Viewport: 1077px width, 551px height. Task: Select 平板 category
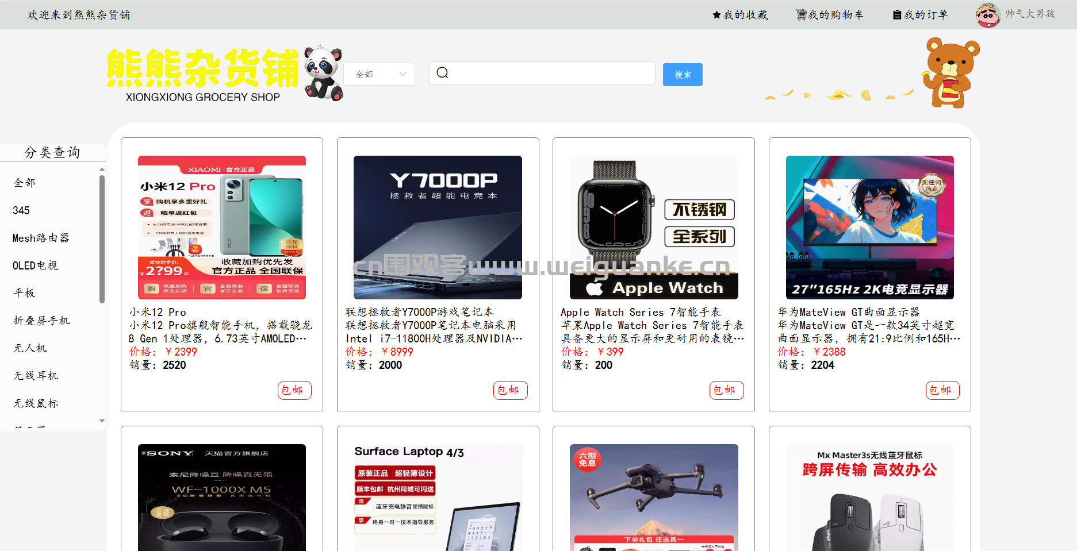tap(25, 293)
